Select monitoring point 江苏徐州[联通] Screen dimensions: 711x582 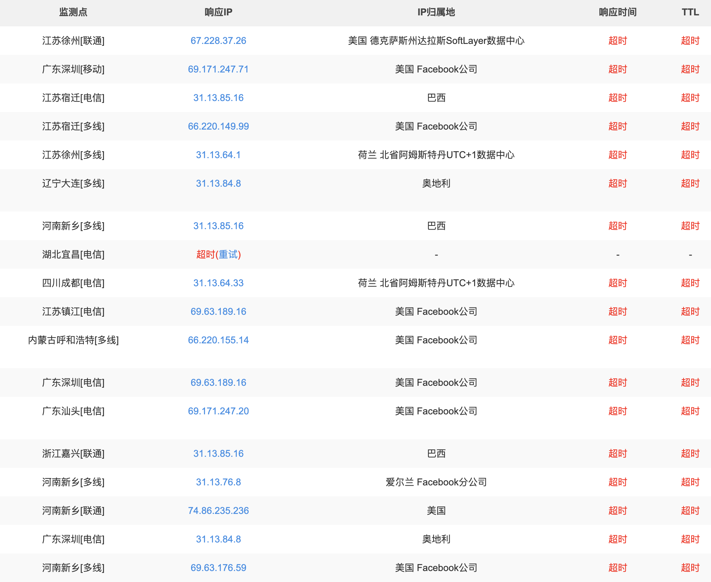tap(73, 41)
